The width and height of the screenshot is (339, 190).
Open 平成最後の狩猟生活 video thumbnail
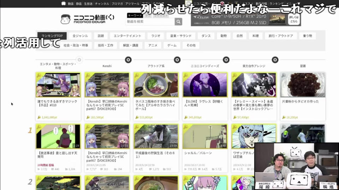(x=156, y=137)
